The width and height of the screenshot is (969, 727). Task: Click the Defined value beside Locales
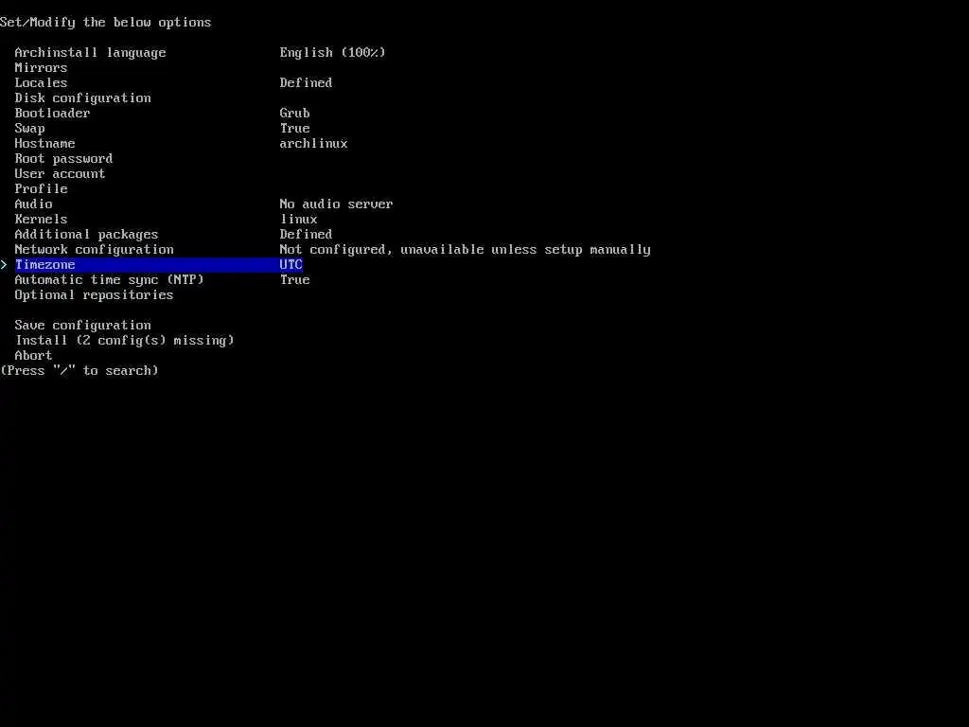pos(306,83)
